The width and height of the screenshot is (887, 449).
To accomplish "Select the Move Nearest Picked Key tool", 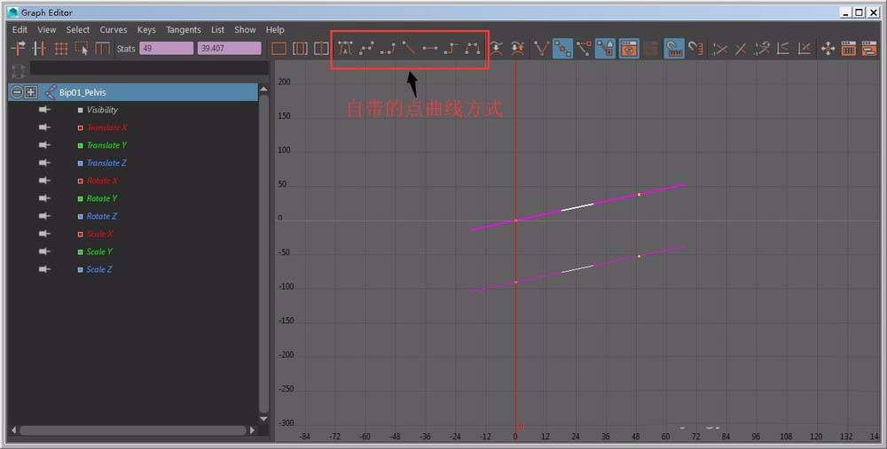I will [x=18, y=49].
